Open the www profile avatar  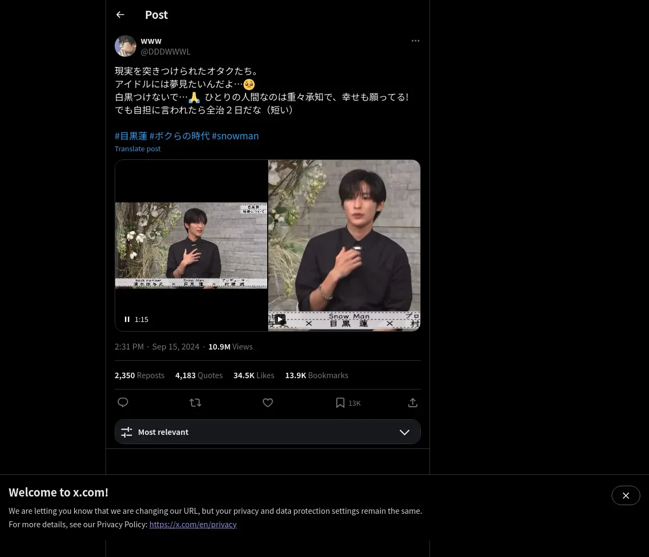tap(125, 46)
